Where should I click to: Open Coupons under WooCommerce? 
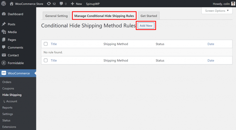click(8, 88)
